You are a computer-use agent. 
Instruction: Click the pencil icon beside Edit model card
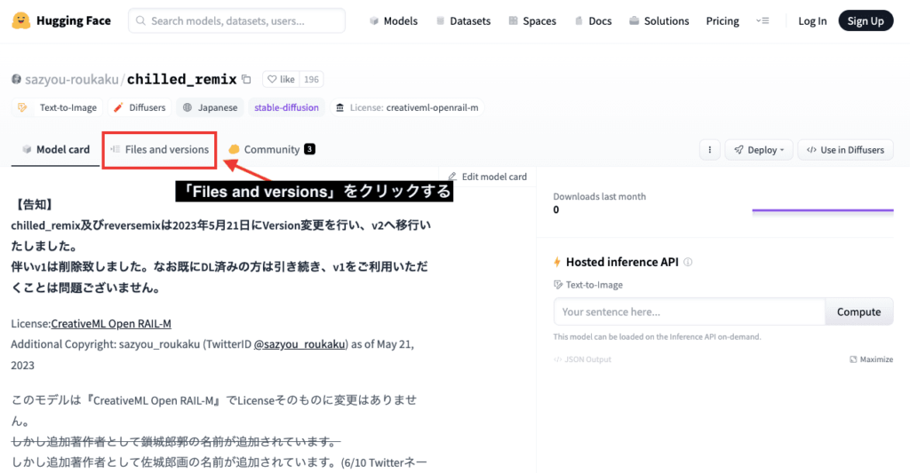pos(452,177)
